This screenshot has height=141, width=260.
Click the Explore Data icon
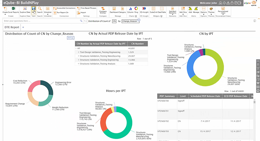point(25,9)
